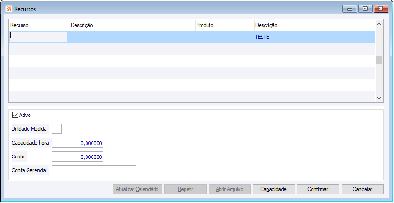Click the grid scrollbar down arrow
The width and height of the screenshot is (394, 203).
pyautogui.click(x=379, y=98)
